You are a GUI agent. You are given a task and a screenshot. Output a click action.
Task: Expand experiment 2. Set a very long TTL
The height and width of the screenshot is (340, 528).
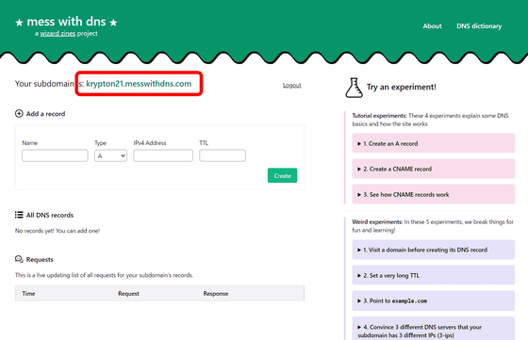pos(433,275)
